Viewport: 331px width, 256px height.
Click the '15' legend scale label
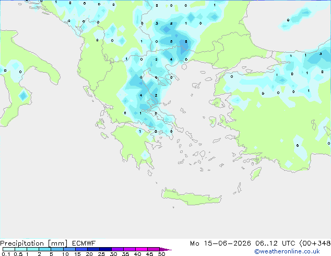tap(77, 254)
